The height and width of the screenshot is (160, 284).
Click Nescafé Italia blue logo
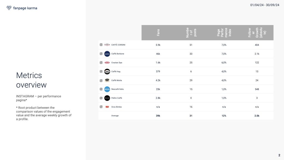click(x=107, y=89)
